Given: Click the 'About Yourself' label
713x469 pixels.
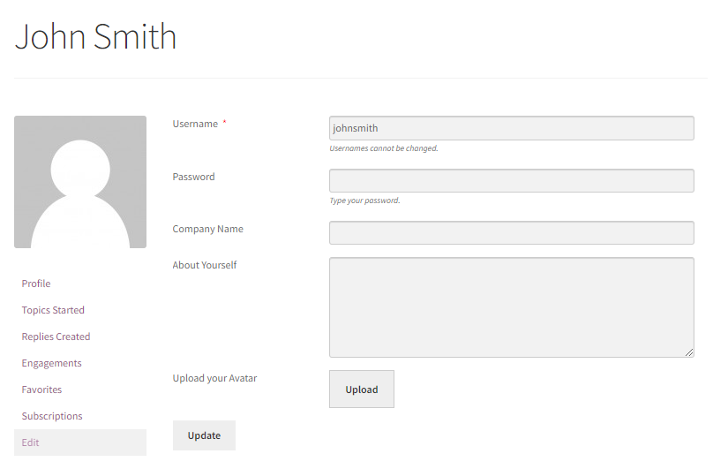Looking at the screenshot, I should [205, 265].
